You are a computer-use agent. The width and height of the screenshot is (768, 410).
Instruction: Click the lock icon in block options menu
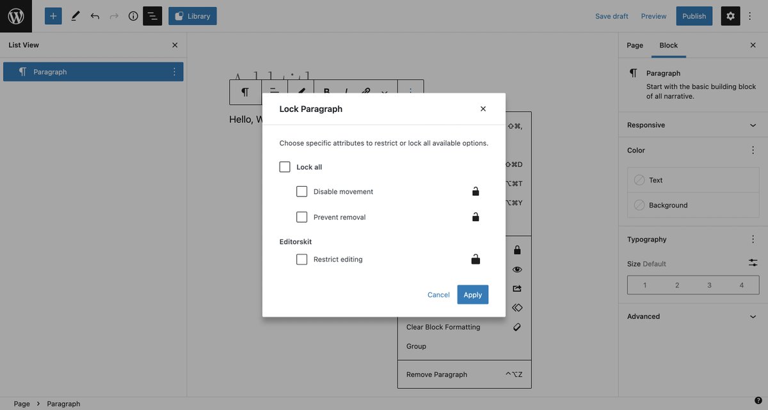(517, 250)
